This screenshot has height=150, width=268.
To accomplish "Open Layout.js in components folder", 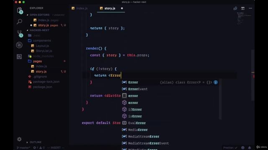I will [42, 46].
